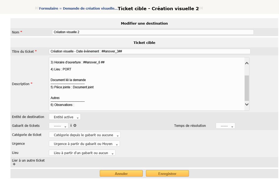Click the down arrow of the description scrollbar
The width and height of the screenshot is (279, 179).
(246, 104)
